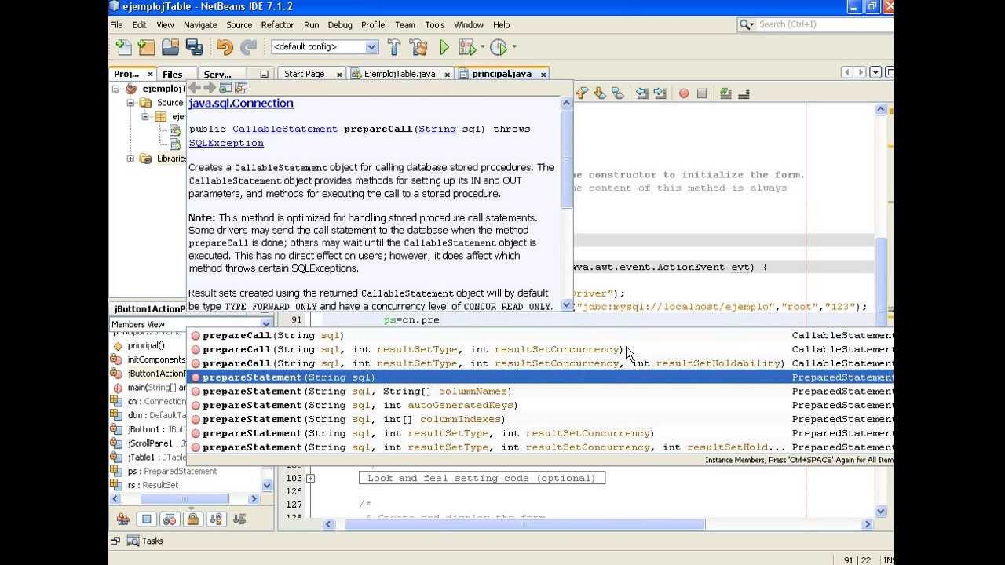Image resolution: width=1005 pixels, height=565 pixels.
Task: Open the Refactor menu
Action: click(277, 25)
